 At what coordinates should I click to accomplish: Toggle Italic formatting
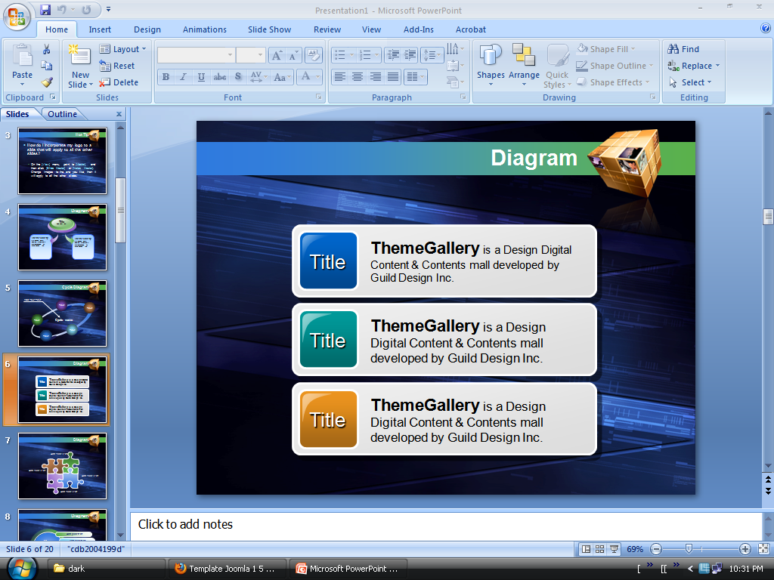tap(183, 77)
